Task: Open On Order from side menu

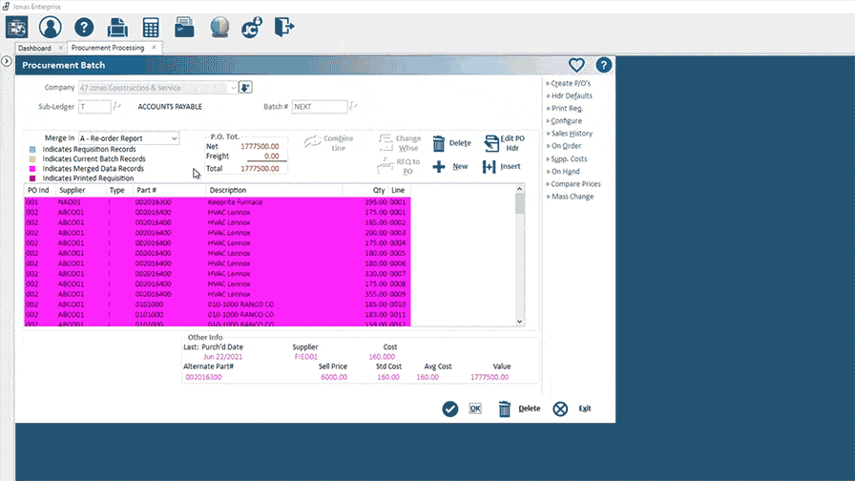Action: click(x=566, y=146)
